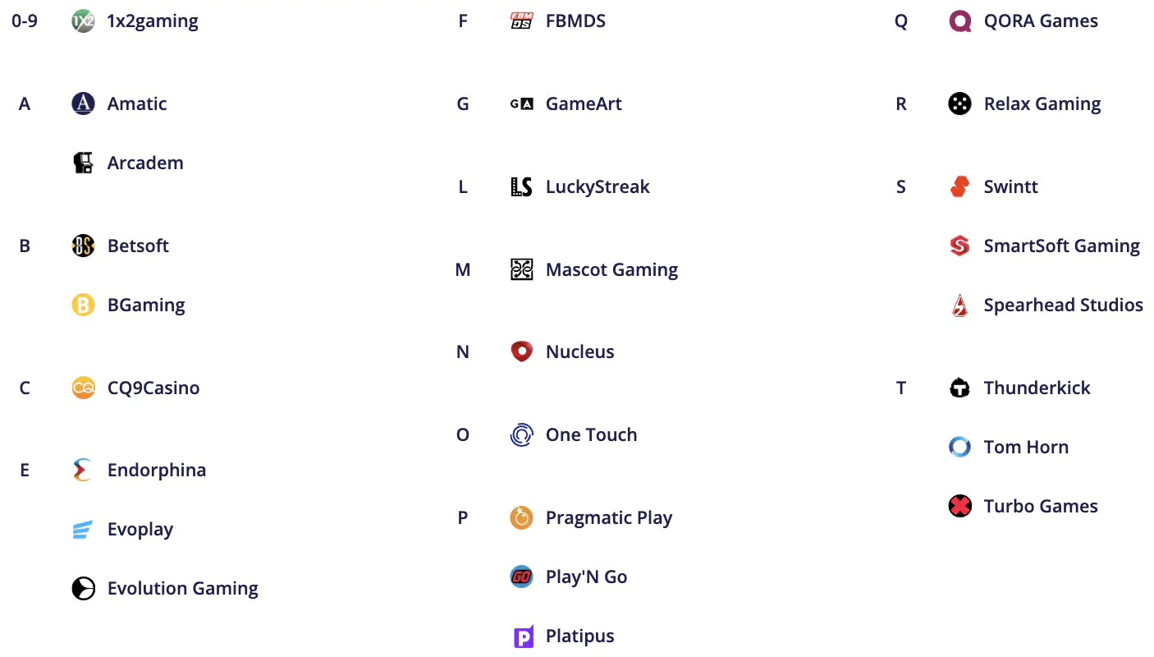Select the GameArt GA icon
Screen dimensions: 1154x657
pos(521,103)
